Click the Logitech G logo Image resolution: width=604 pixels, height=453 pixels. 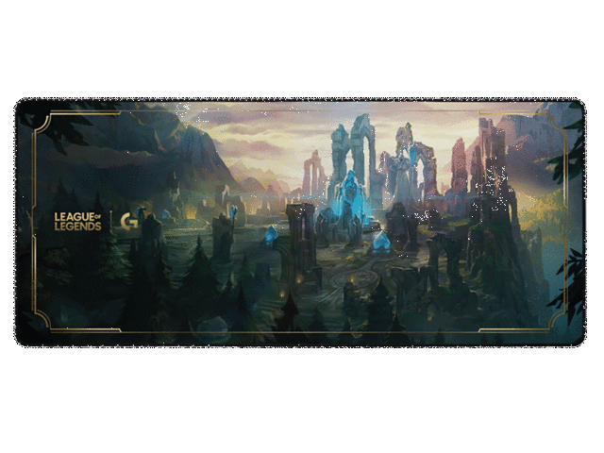coord(127,222)
